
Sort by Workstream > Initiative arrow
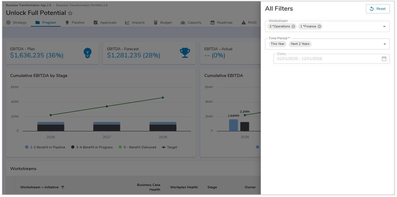click(63, 187)
